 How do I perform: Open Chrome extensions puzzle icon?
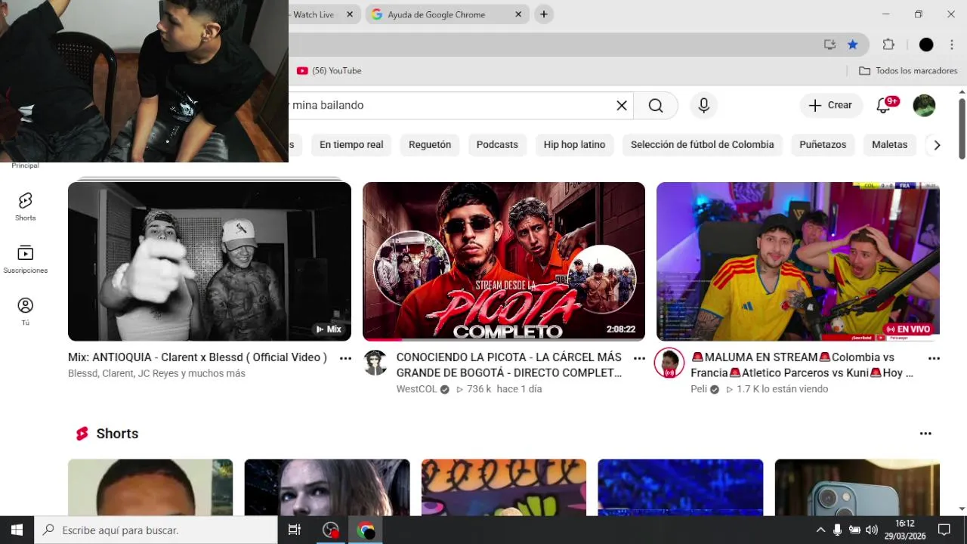(x=888, y=45)
